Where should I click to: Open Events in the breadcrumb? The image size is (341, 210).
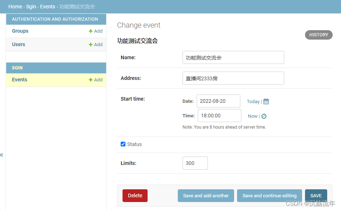tap(48, 7)
